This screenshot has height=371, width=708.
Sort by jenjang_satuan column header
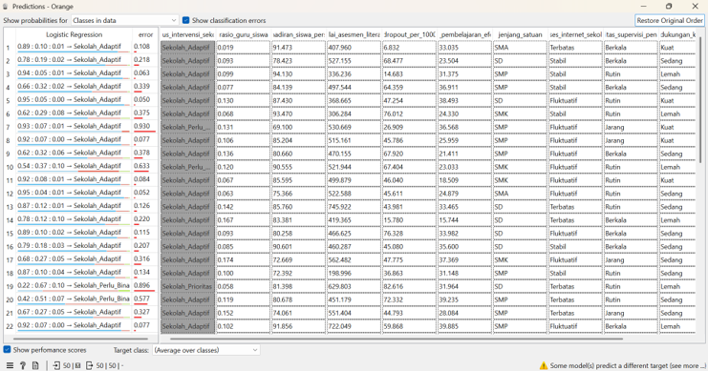point(520,34)
